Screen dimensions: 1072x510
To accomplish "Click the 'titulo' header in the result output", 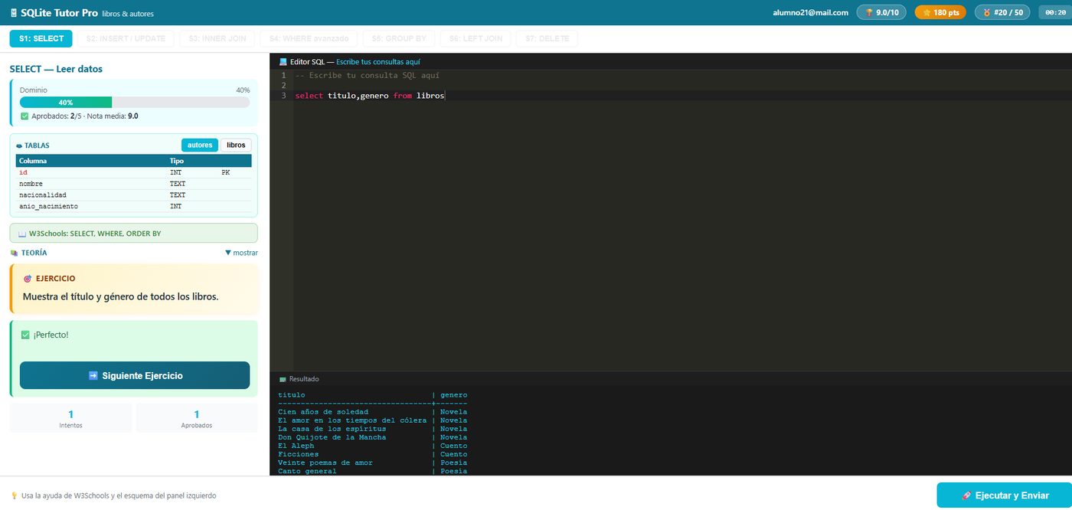I will tap(291, 395).
